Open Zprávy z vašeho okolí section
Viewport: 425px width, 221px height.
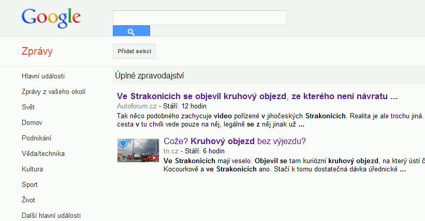[x=53, y=92]
